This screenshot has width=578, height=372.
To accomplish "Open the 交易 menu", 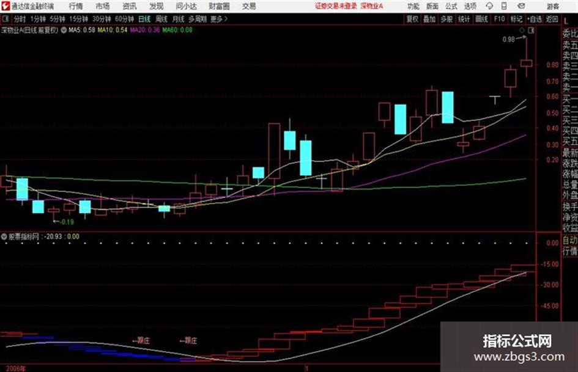I will click(249, 6).
